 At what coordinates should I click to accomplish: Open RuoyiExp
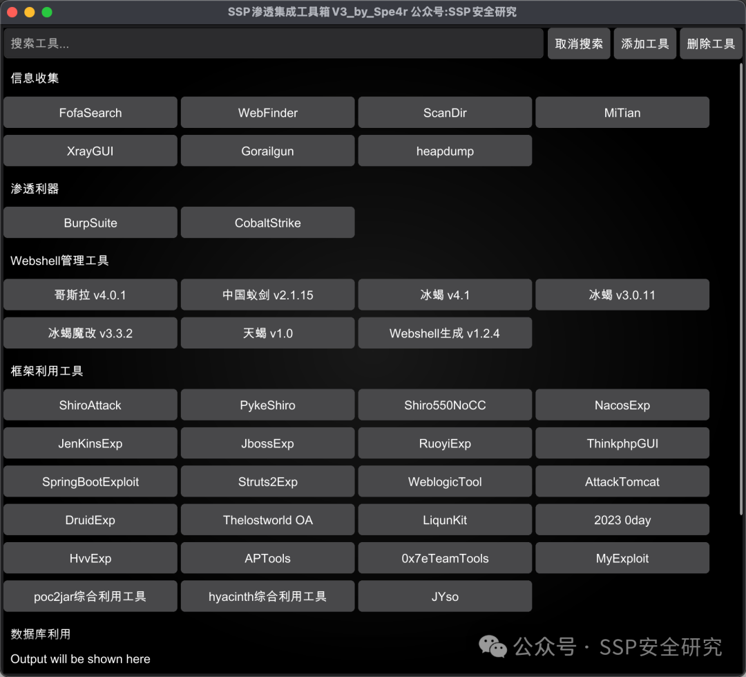click(445, 443)
